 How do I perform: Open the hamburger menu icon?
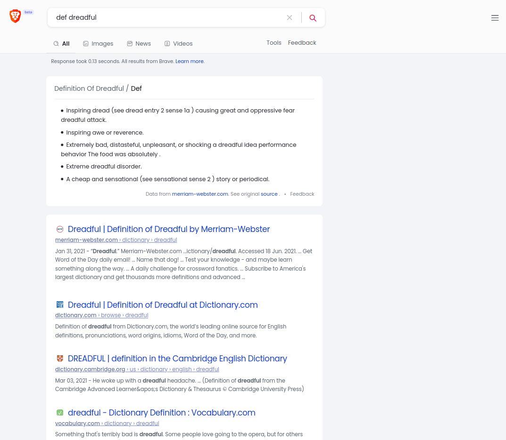click(495, 18)
